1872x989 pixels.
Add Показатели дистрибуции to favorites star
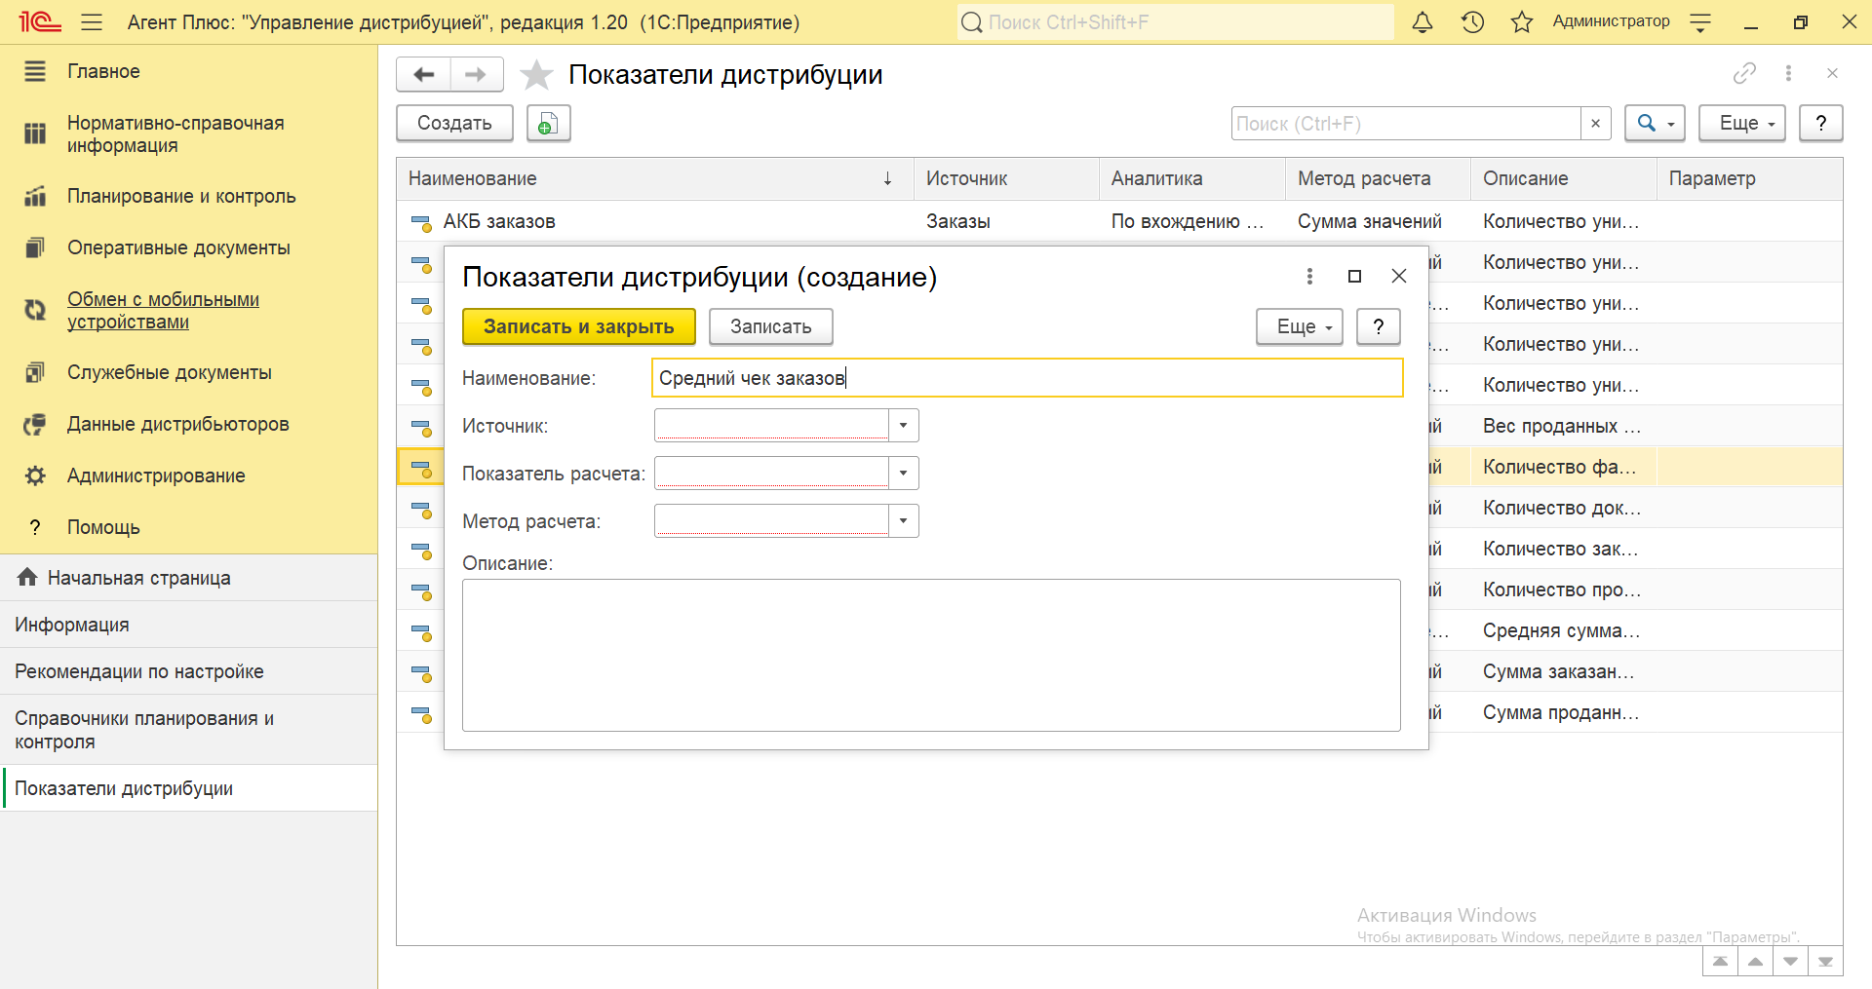(x=536, y=75)
